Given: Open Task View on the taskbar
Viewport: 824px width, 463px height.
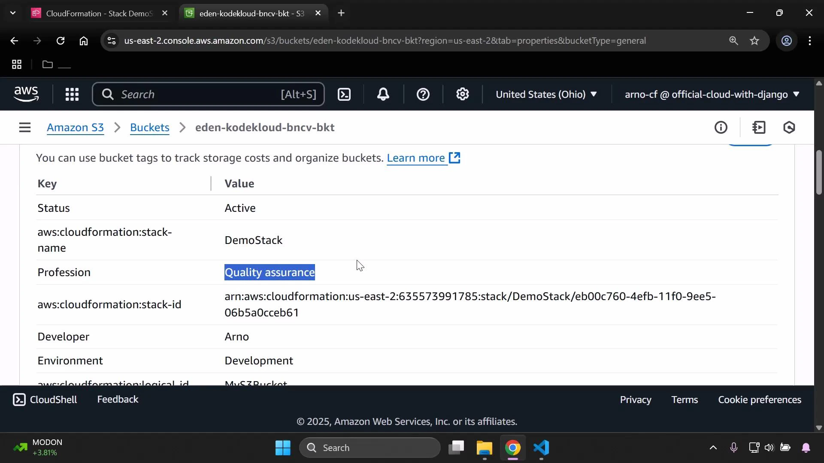Looking at the screenshot, I should pyautogui.click(x=456, y=448).
